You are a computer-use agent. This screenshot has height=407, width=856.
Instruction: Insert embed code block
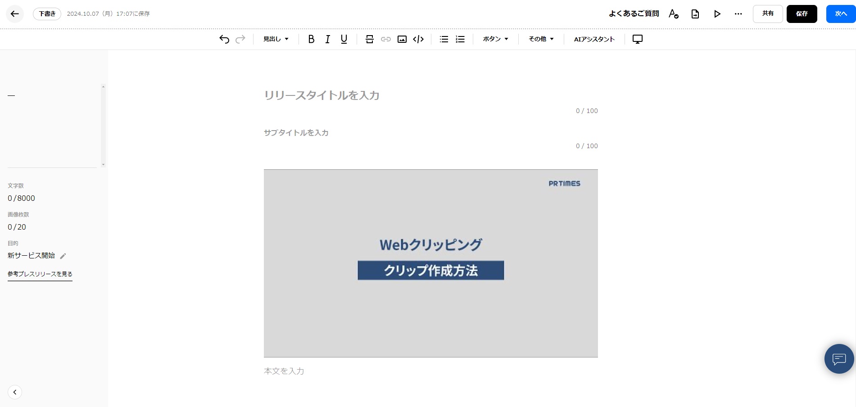coord(418,39)
